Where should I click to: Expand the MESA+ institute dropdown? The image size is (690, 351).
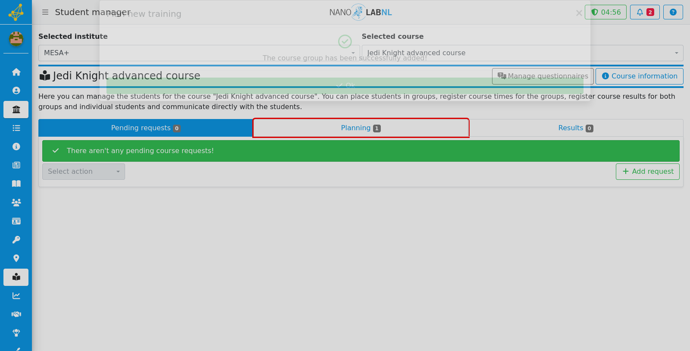coord(199,53)
